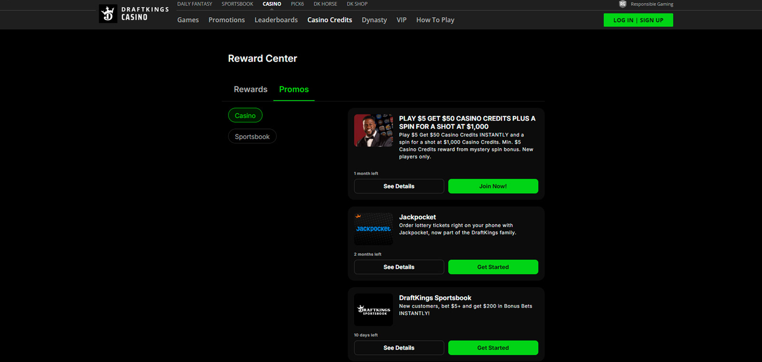Open Daily Fantasy in top bar
Image resolution: width=762 pixels, height=362 pixels.
(195, 4)
